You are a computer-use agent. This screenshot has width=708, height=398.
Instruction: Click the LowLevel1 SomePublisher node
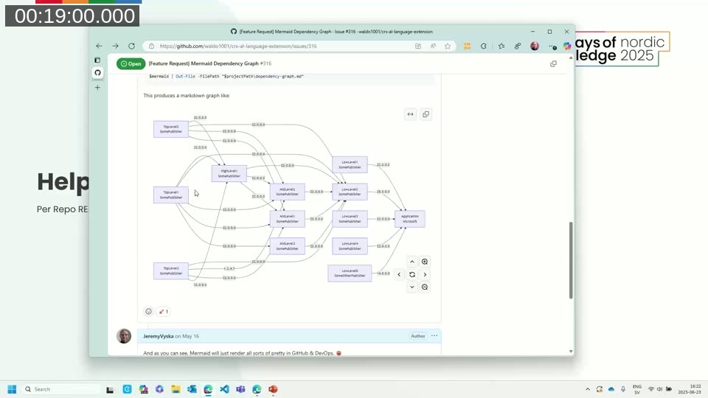click(x=350, y=164)
